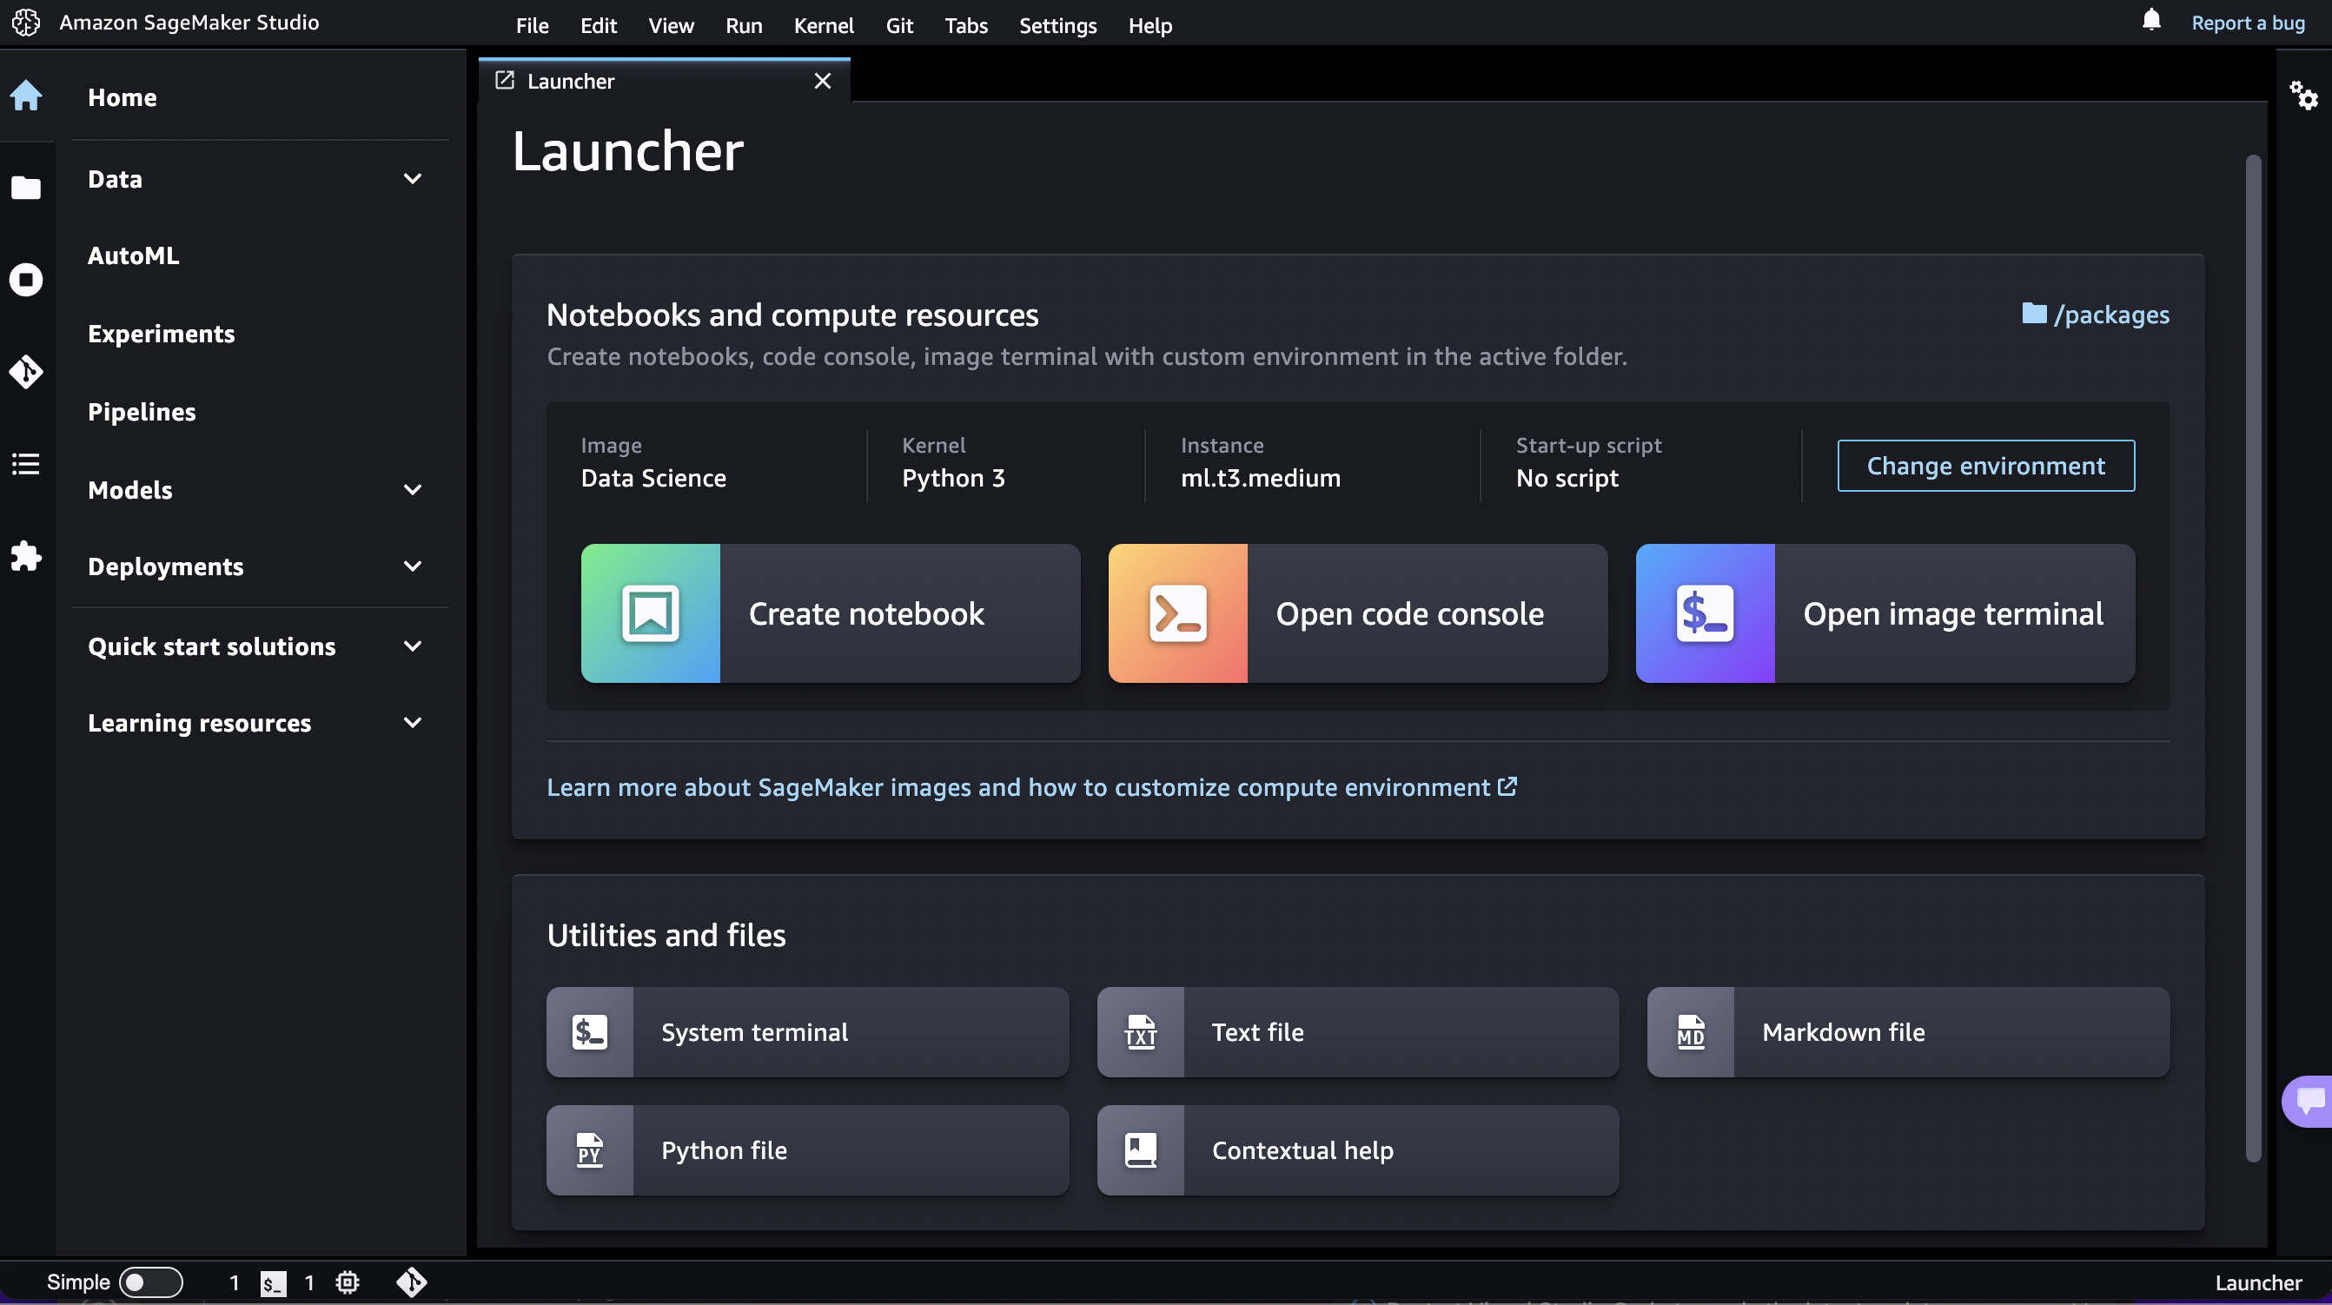Open image terminal icon
Screen dimensions: 2332x1305
[x=1704, y=612]
